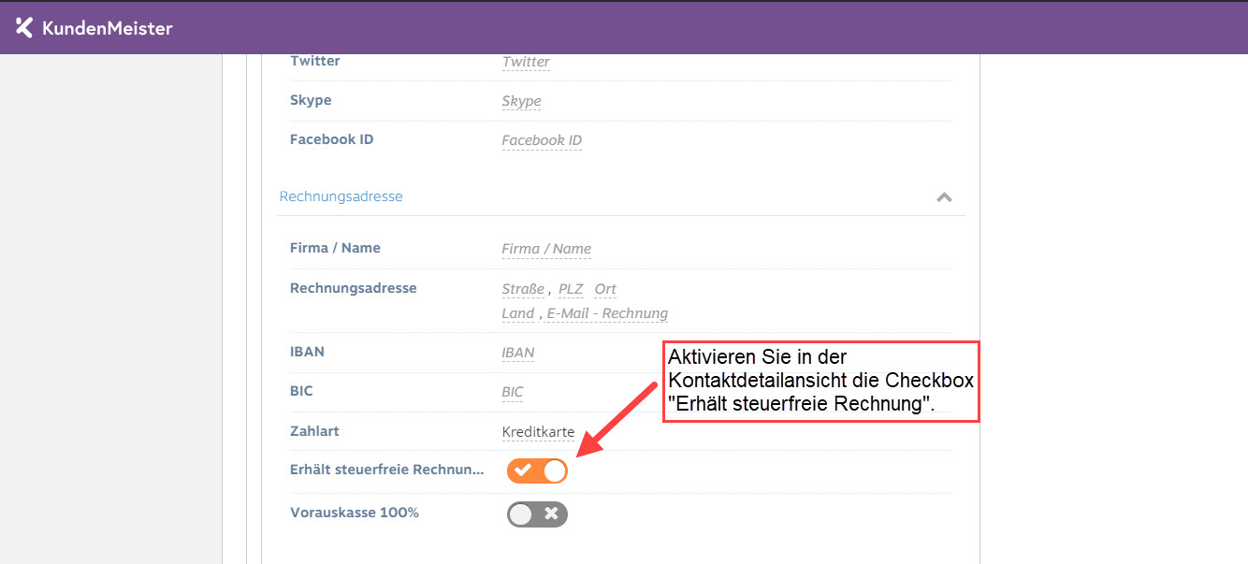This screenshot has width=1248, height=564.
Task: Select the Firma / Name row label
Action: coord(335,248)
